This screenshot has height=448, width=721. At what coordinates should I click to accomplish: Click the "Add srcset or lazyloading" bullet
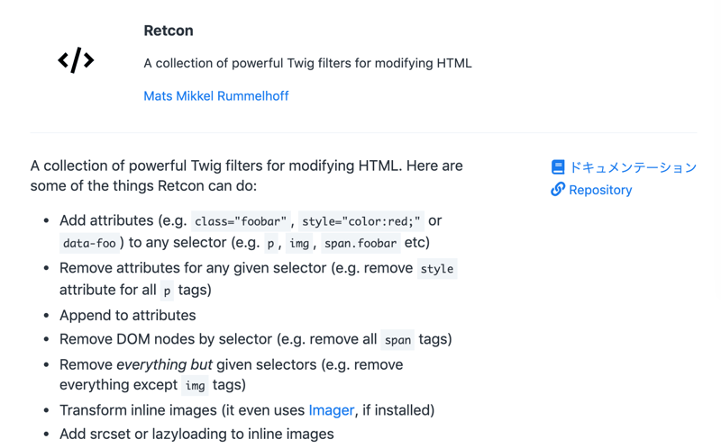[196, 434]
